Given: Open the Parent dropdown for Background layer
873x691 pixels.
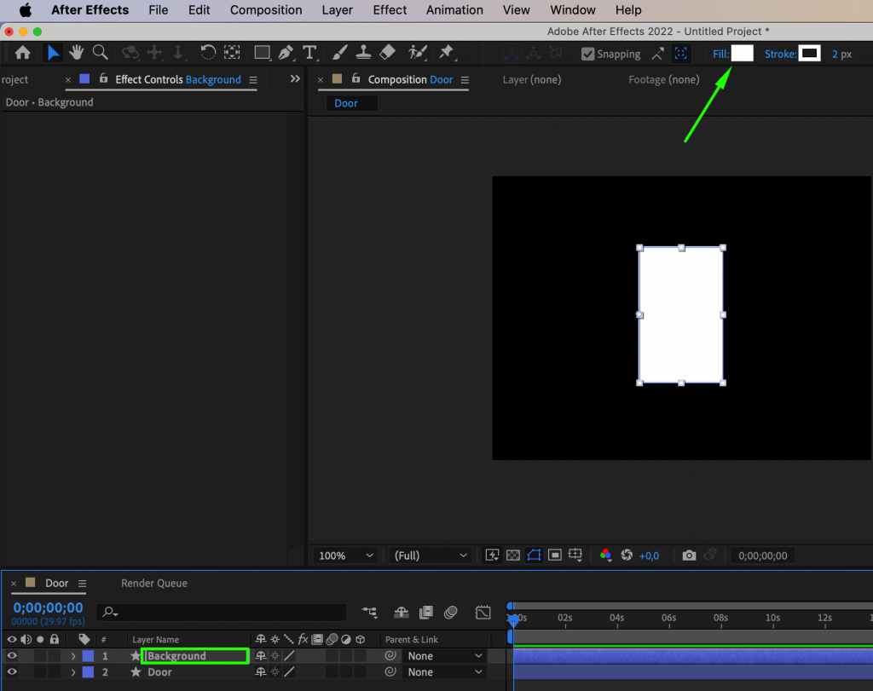Looking at the screenshot, I should click(x=443, y=655).
